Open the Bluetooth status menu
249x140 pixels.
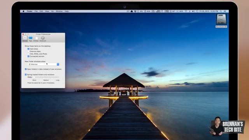(190, 11)
